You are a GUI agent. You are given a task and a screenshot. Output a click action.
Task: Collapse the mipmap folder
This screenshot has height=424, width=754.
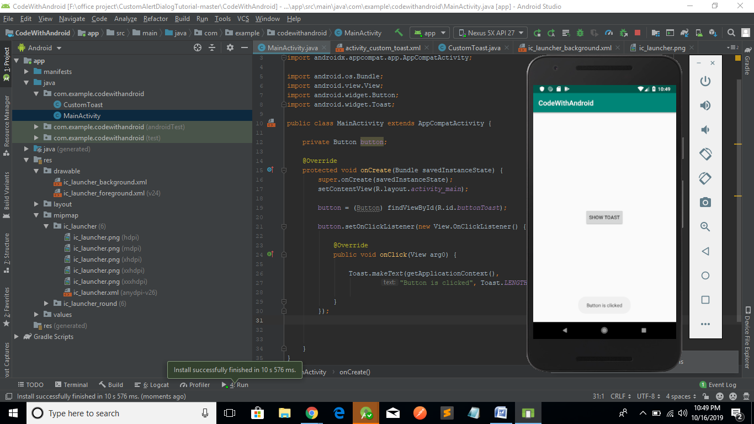pos(36,215)
